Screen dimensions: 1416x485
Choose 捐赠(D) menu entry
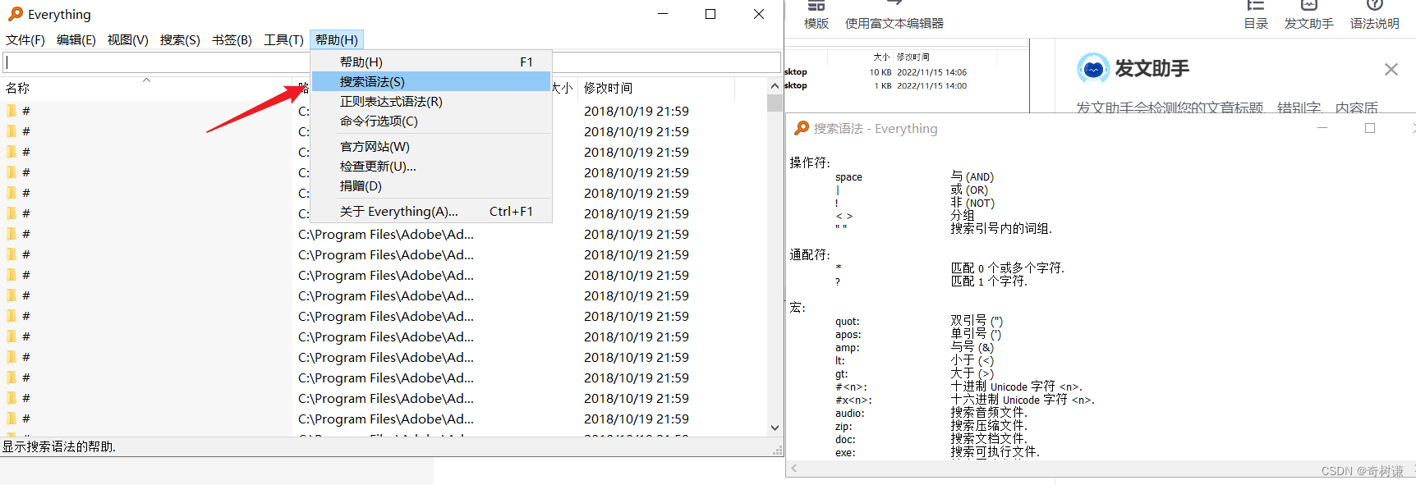tap(431, 185)
